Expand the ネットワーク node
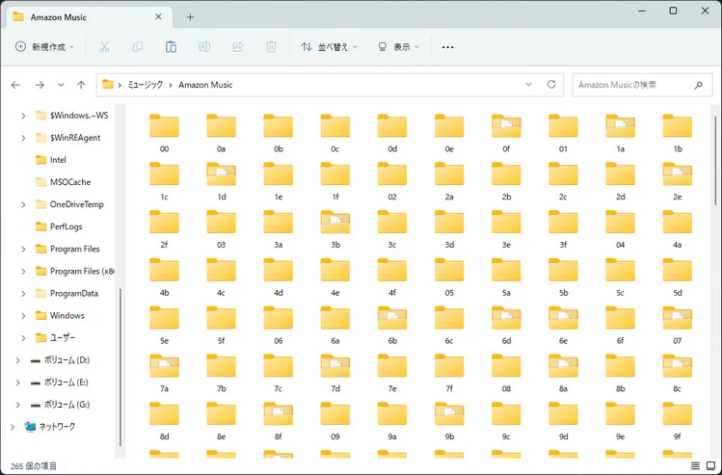 click(x=13, y=427)
